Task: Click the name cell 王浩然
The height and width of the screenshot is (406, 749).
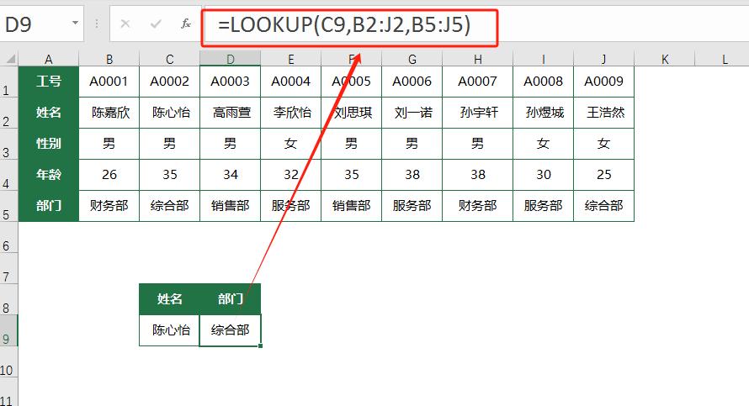Action: click(x=603, y=113)
